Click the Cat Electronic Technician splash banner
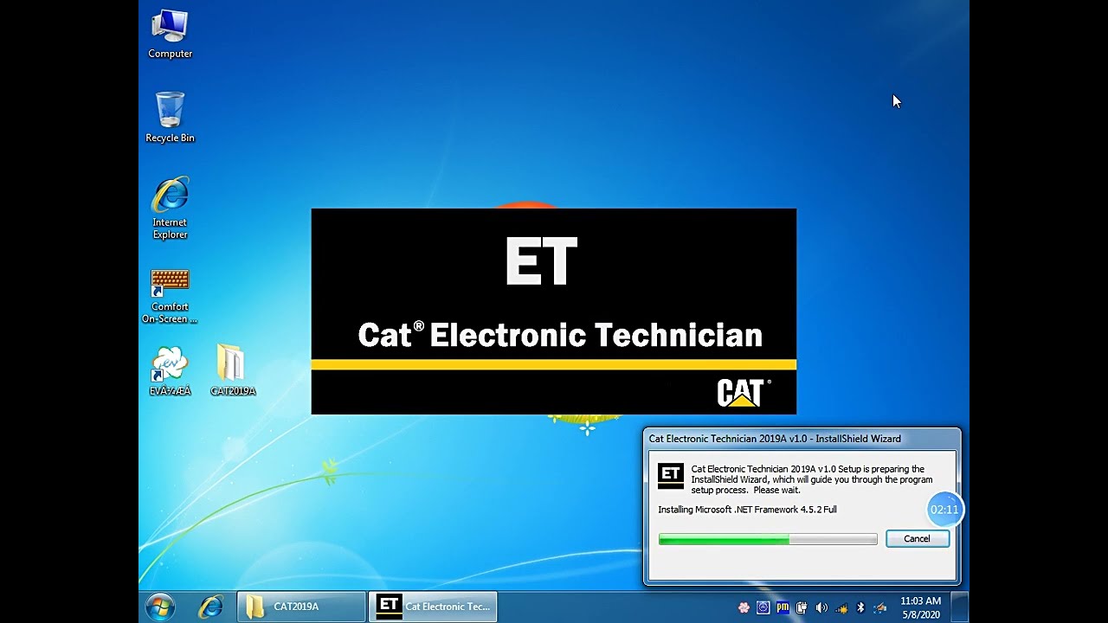1108x623 pixels. [x=554, y=311]
